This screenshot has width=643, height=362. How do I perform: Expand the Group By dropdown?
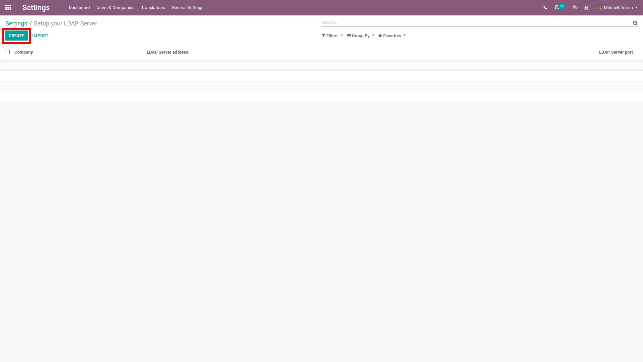click(x=361, y=35)
